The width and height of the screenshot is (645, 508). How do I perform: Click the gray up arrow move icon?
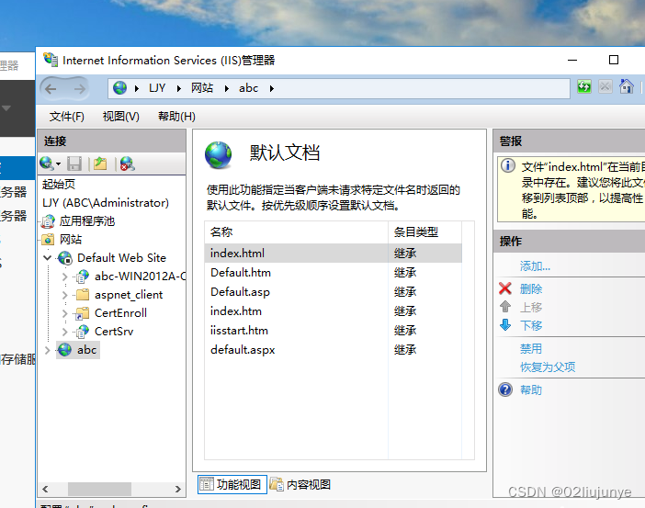point(505,307)
